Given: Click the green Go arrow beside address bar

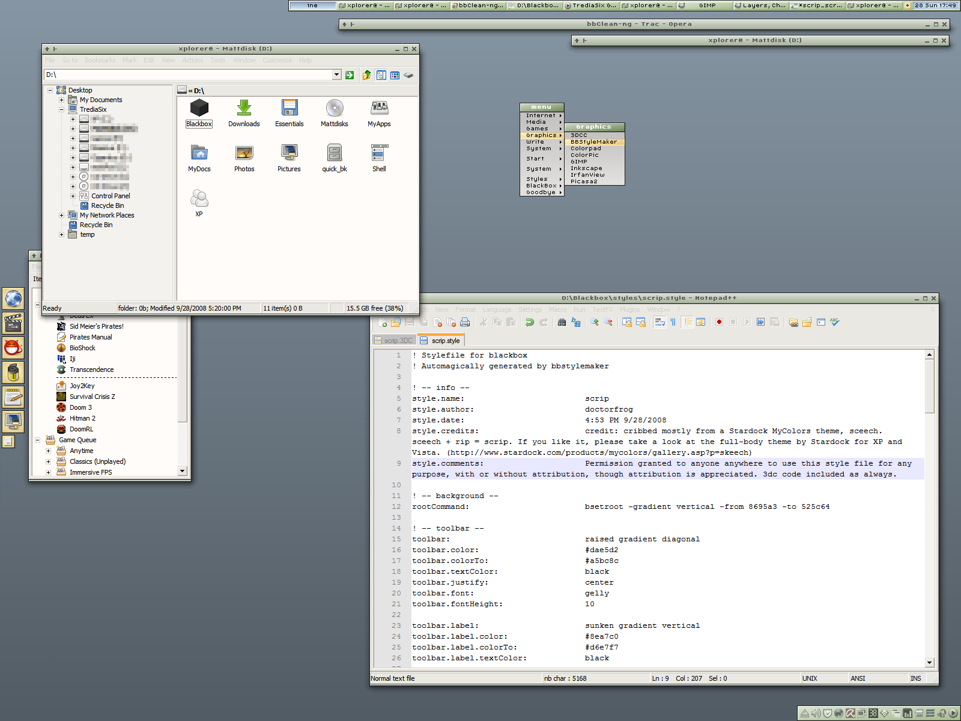Looking at the screenshot, I should click(x=350, y=75).
